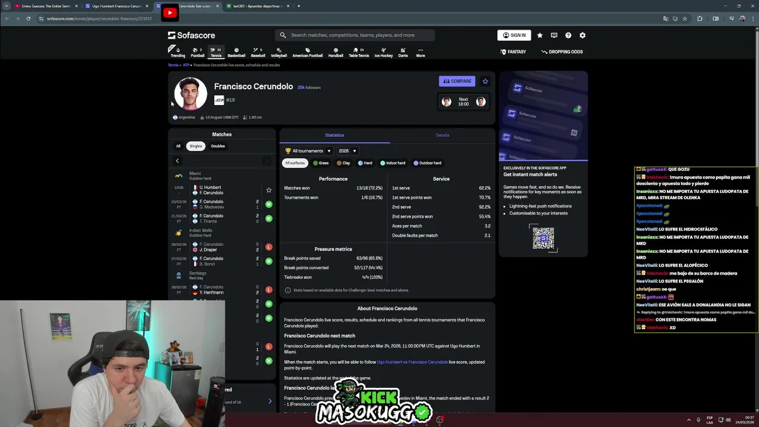Click the browser address bar
This screenshot has width=759, height=427.
(350, 18)
